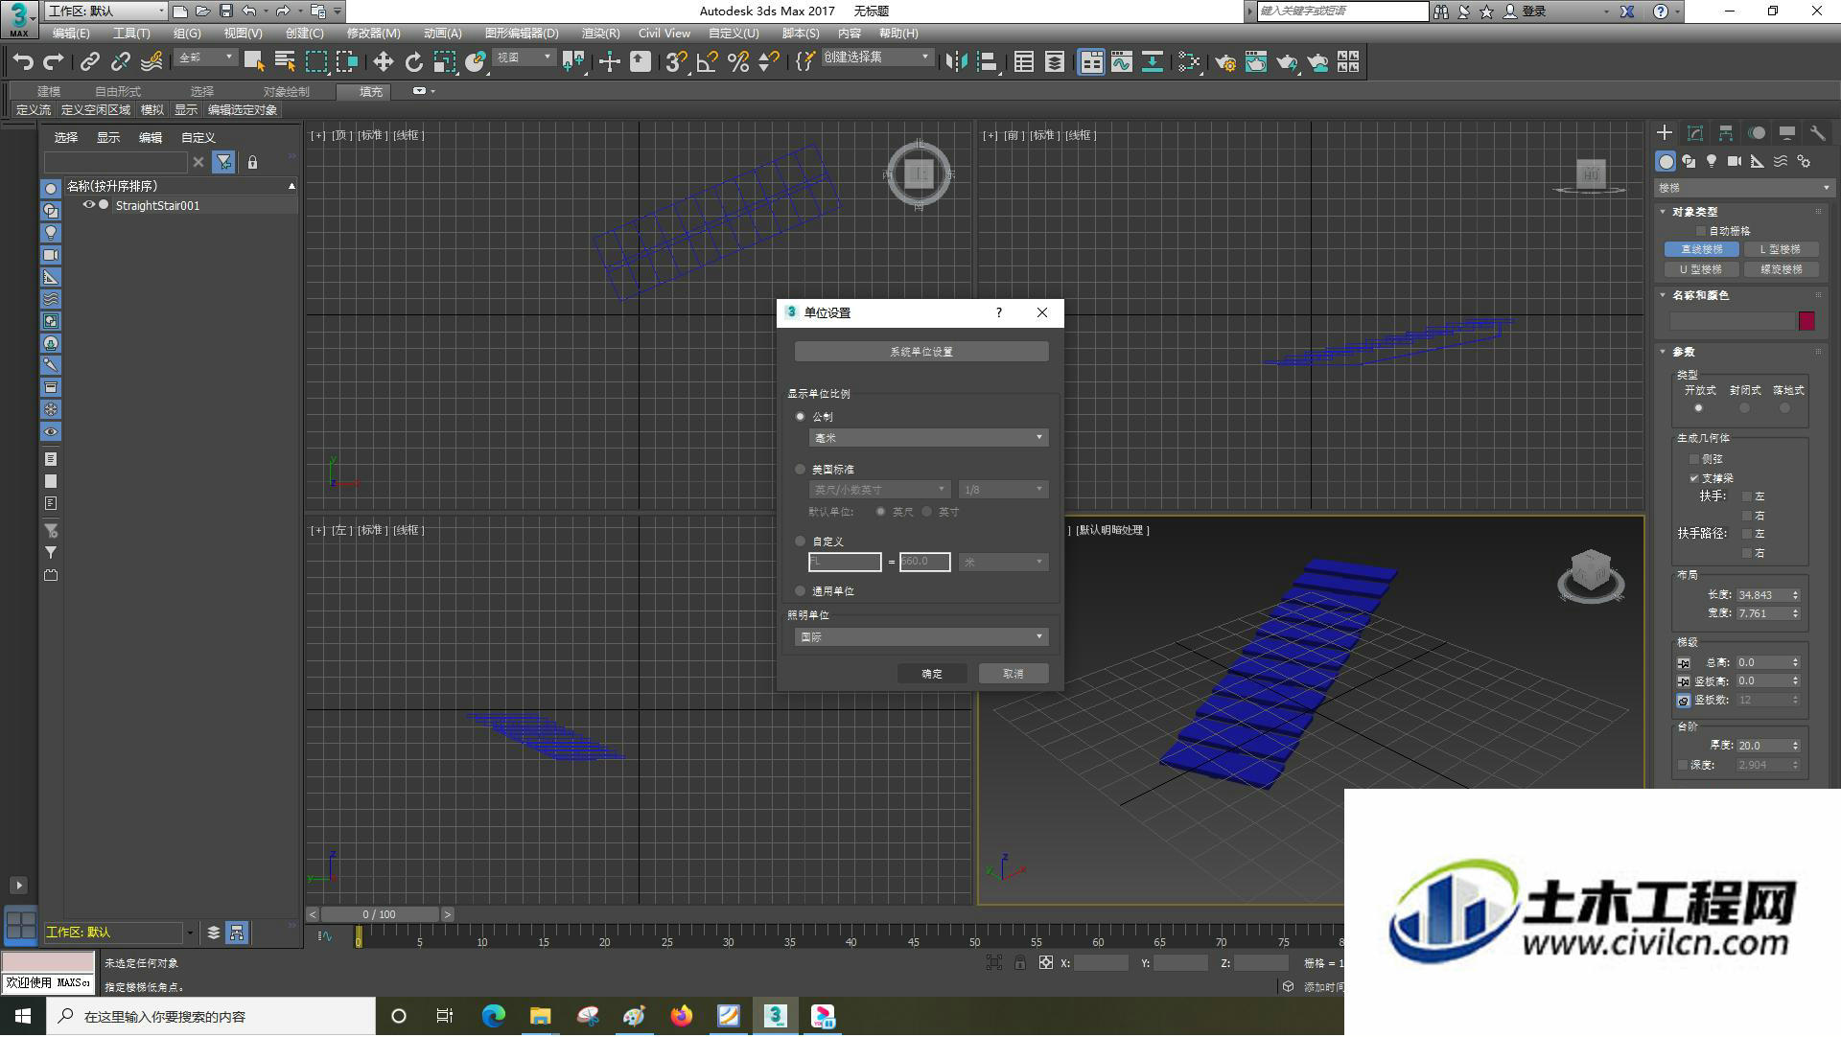This screenshot has height=1037, width=1841.
Task: Open the Render Setup teapot icon
Action: [x=1224, y=62]
